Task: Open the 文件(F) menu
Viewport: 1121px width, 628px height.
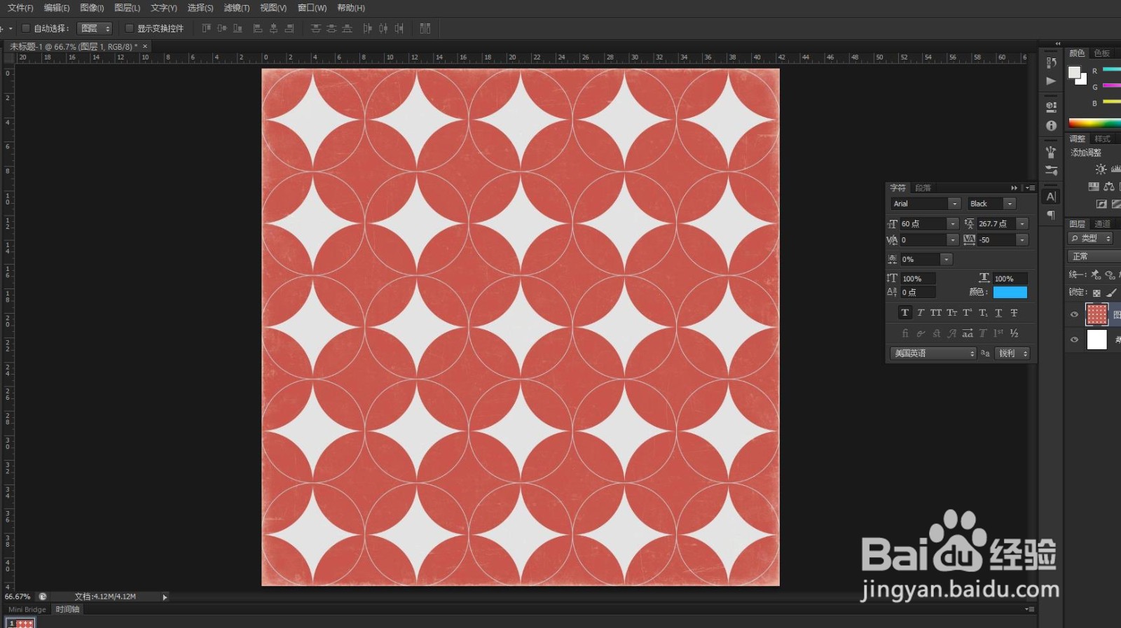Action: tap(20, 8)
